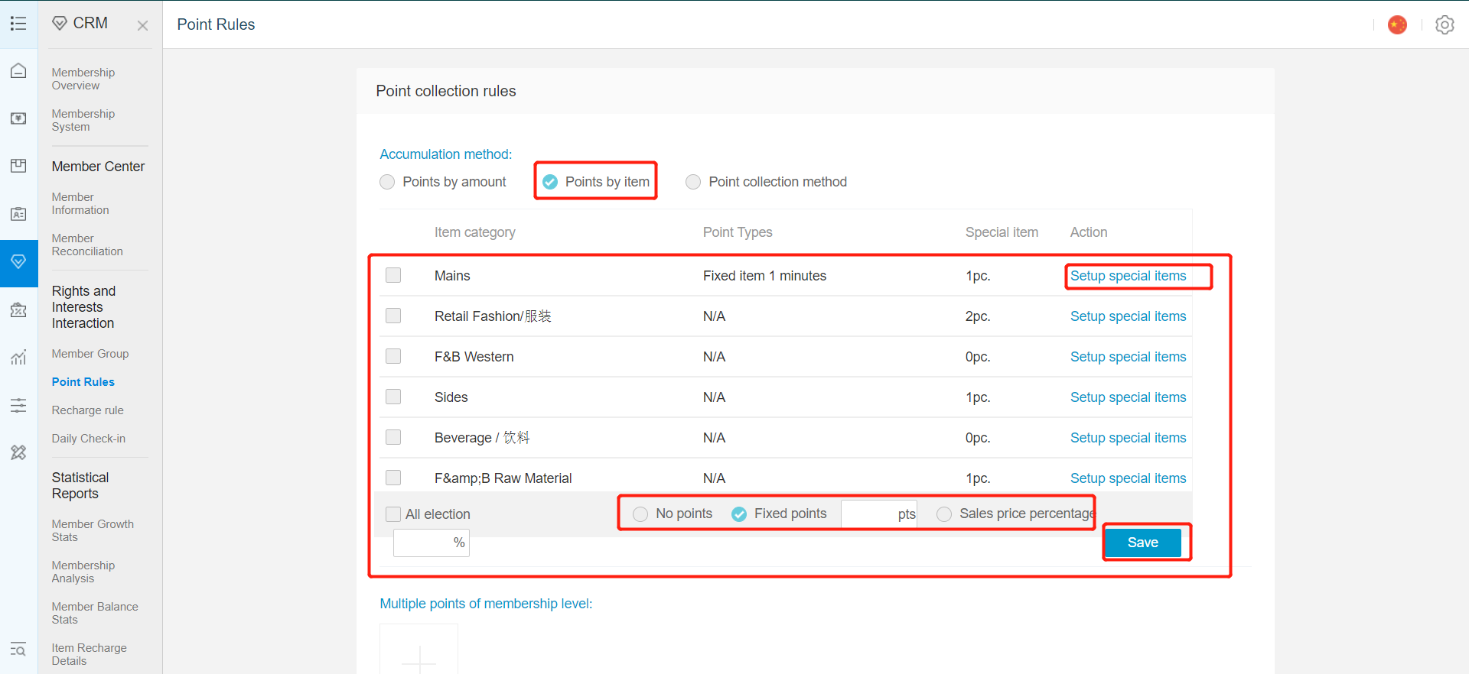Click the diamond icon beside the CRM title

coord(60,24)
